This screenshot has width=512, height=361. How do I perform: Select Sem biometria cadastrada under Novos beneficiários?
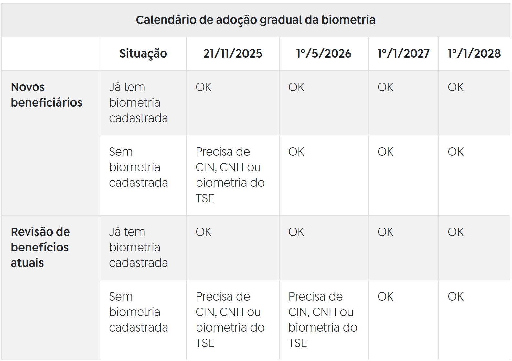(x=138, y=167)
